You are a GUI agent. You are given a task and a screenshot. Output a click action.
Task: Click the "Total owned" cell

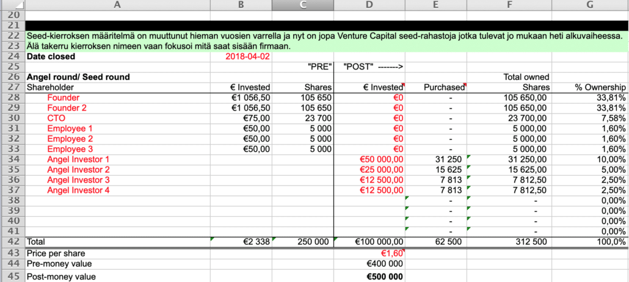coord(509,77)
